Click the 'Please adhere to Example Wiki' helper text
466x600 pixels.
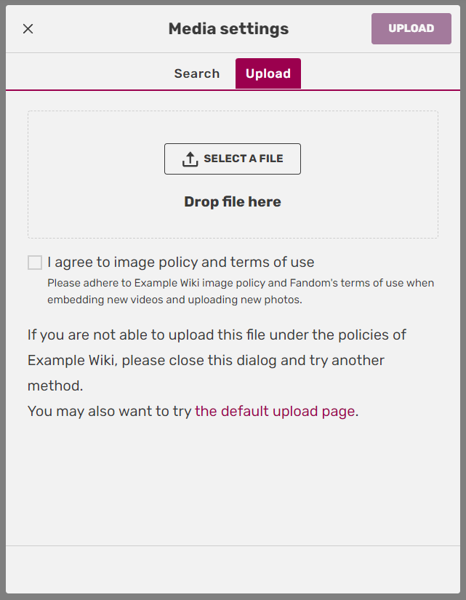pos(240,291)
